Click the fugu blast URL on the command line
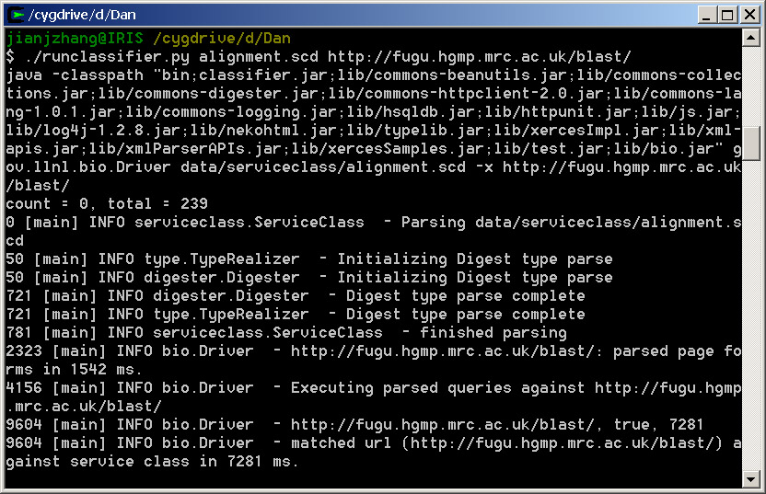Viewport: 766px width, 494px height. 479,57
